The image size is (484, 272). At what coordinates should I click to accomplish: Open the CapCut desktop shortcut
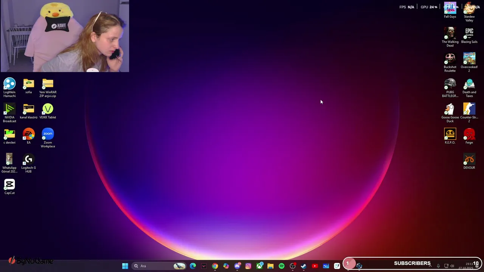tap(9, 187)
